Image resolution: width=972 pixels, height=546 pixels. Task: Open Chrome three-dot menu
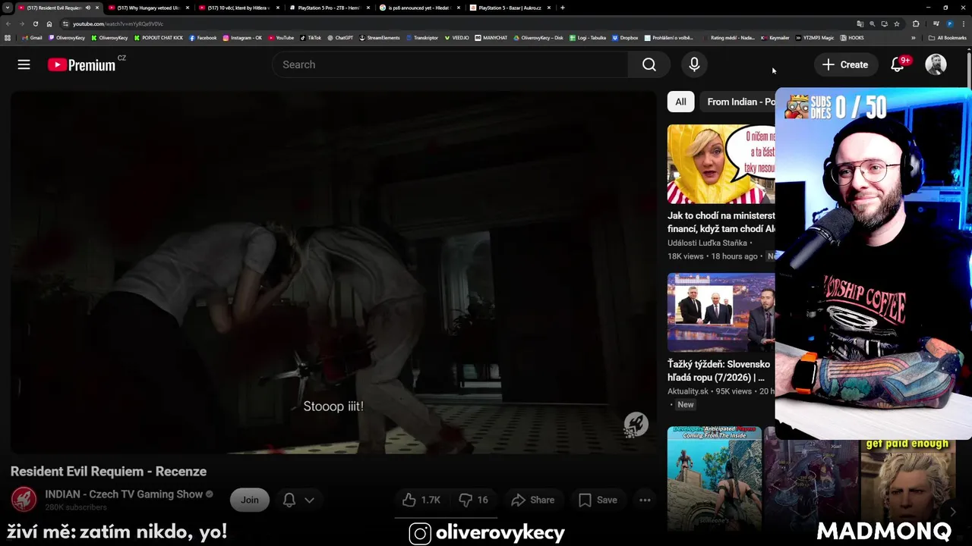click(x=964, y=24)
